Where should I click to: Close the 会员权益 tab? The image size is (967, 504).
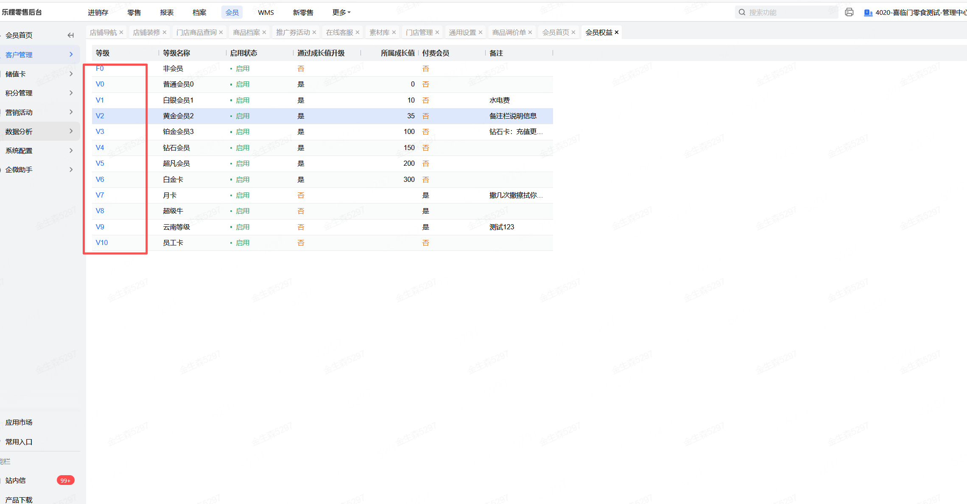coord(617,32)
